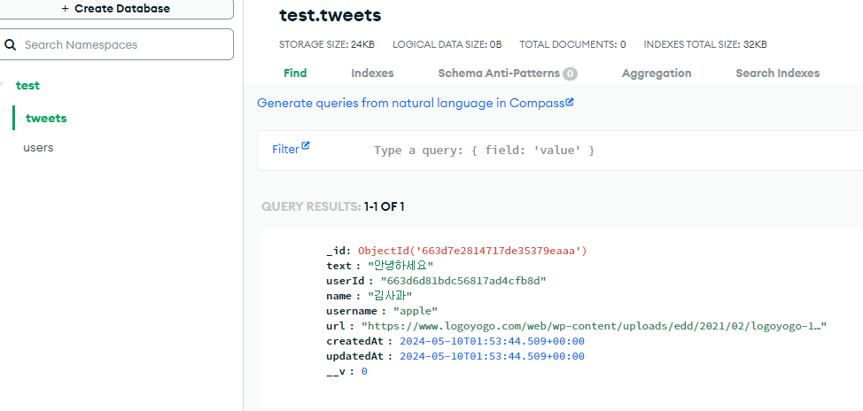
Task: Open the users collection
Action: pyautogui.click(x=38, y=147)
